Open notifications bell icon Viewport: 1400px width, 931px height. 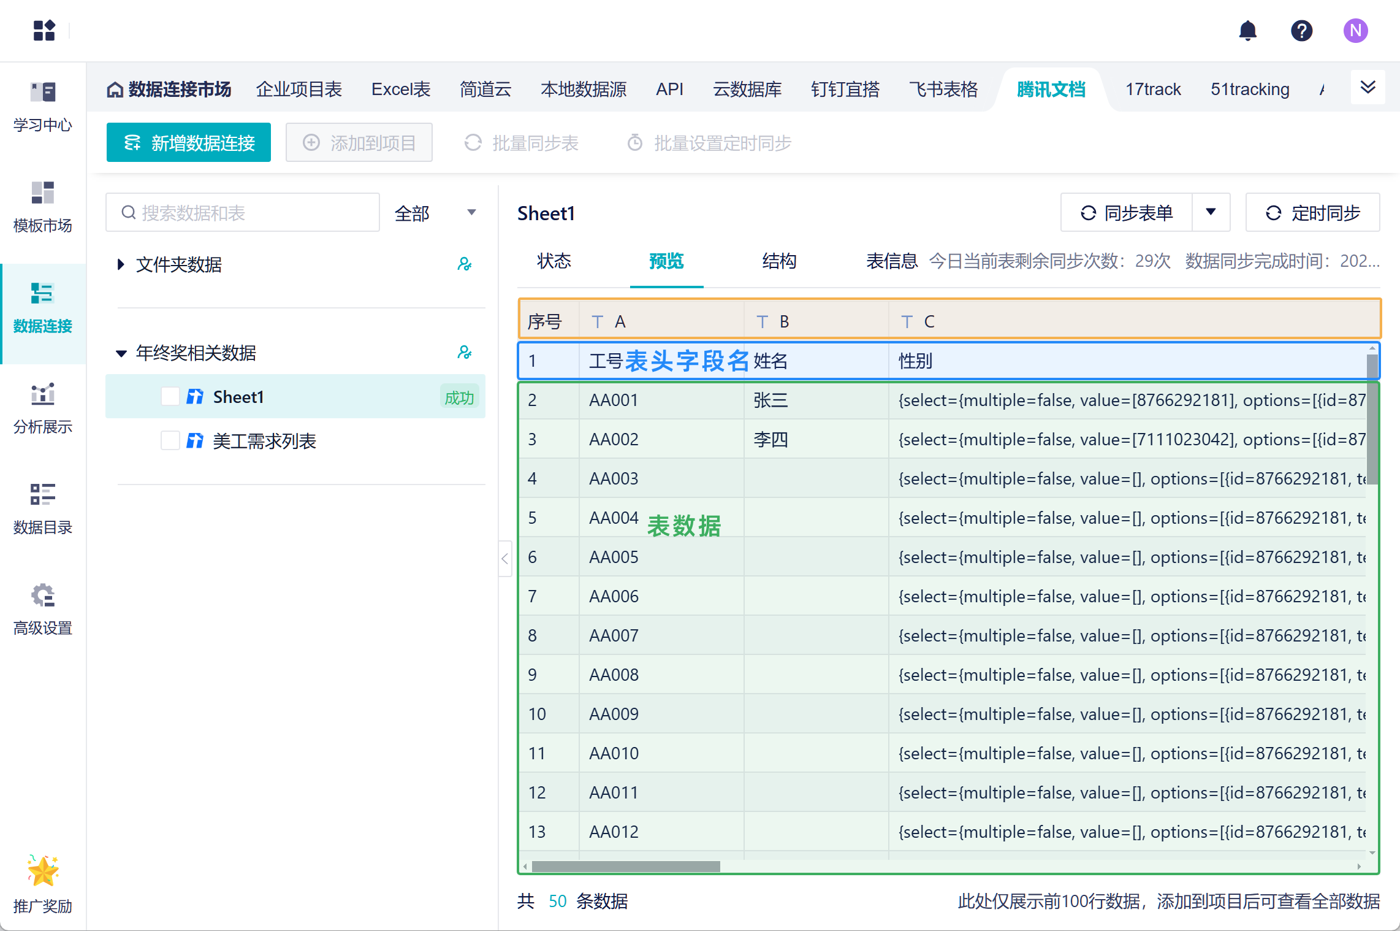(x=1247, y=31)
